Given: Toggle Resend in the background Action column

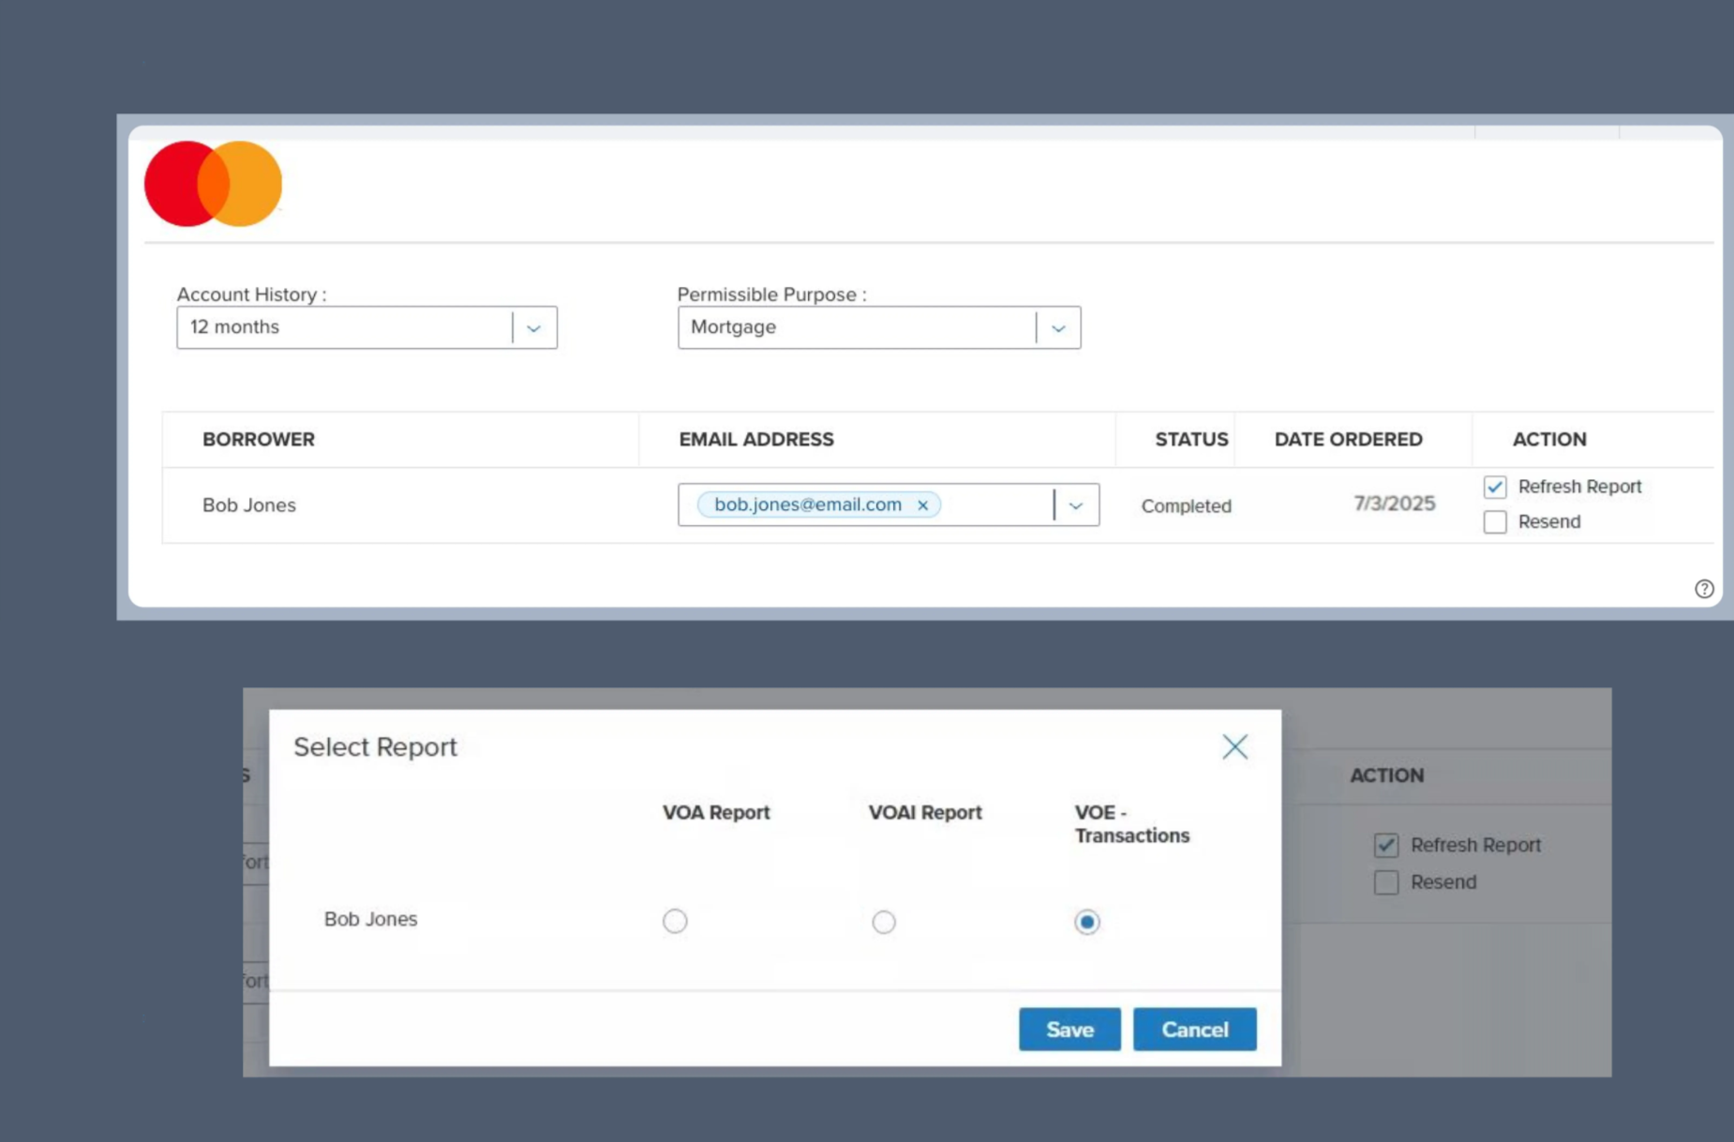Looking at the screenshot, I should pos(1386,881).
